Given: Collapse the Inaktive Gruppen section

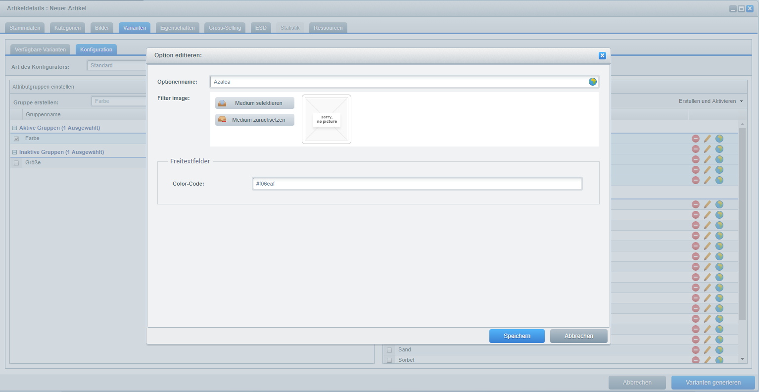Looking at the screenshot, I should pos(14,152).
